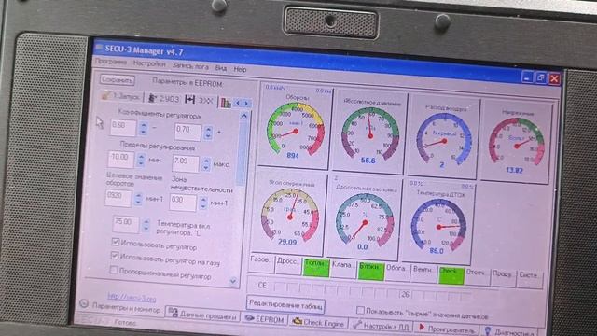Switch to the EEPROM tab
597x336 pixels.
tap(265, 319)
